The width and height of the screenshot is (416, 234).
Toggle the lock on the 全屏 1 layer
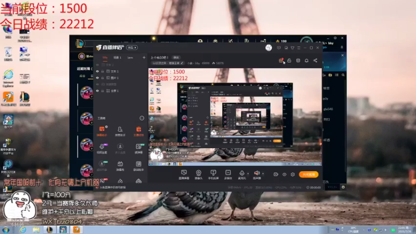coord(102,90)
